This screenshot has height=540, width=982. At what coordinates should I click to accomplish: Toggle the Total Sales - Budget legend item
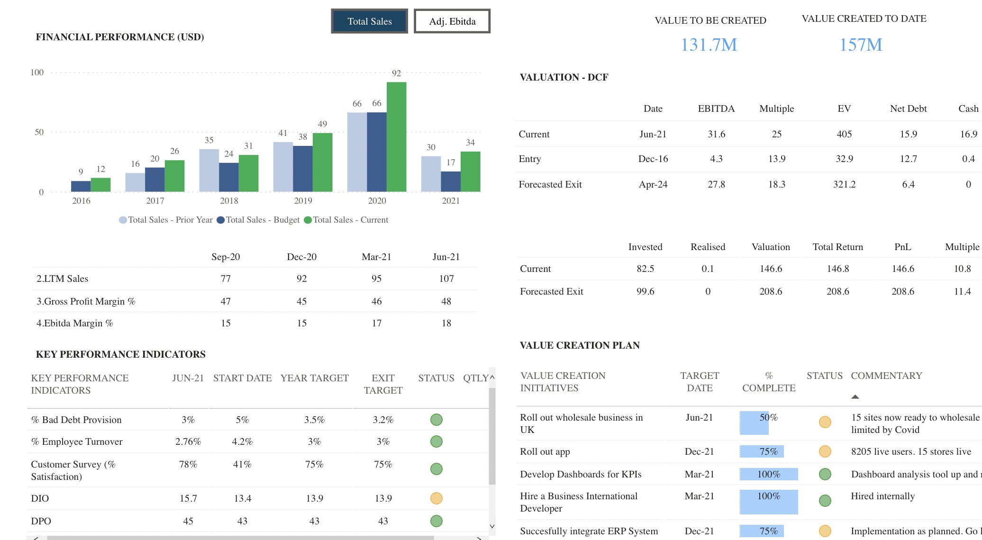pos(258,220)
